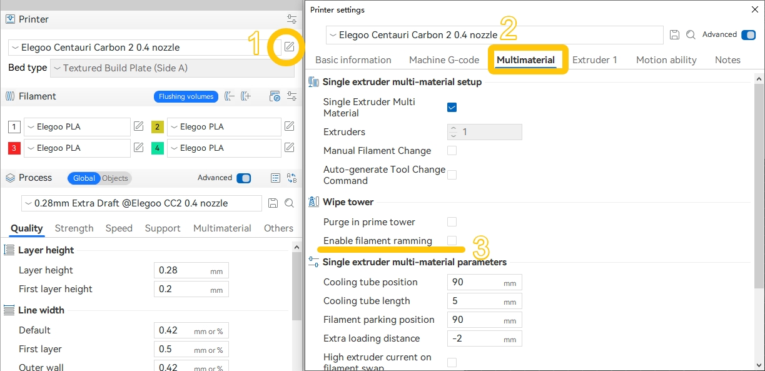Click Flushing volumes button
765x371 pixels.
(186, 96)
